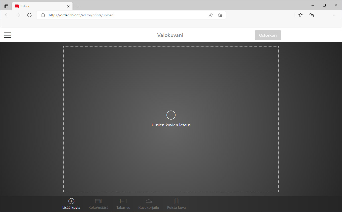Open the hamburger menu
This screenshot has height=212, width=342.
[8, 35]
